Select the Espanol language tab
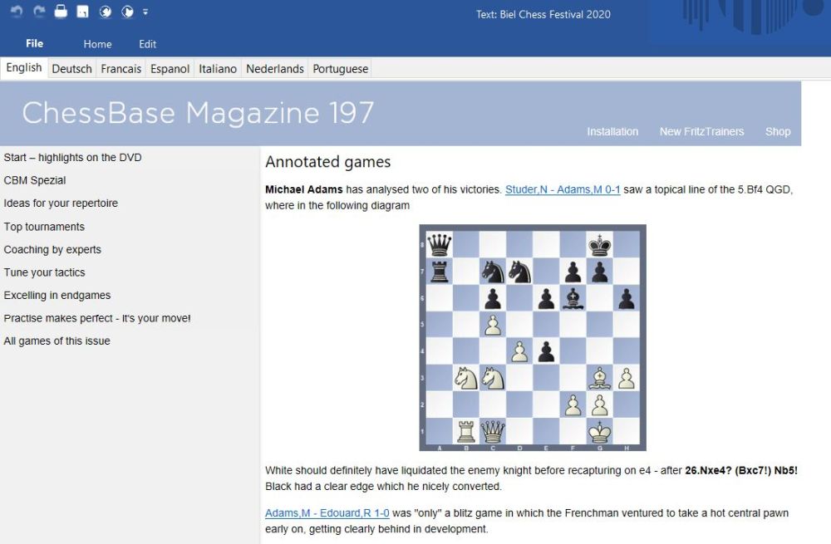Viewport: 831px width, 544px height. [x=170, y=69]
